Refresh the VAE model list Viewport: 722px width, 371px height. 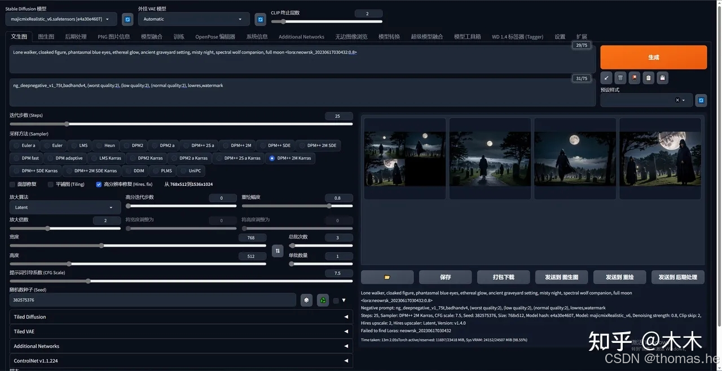pos(260,19)
